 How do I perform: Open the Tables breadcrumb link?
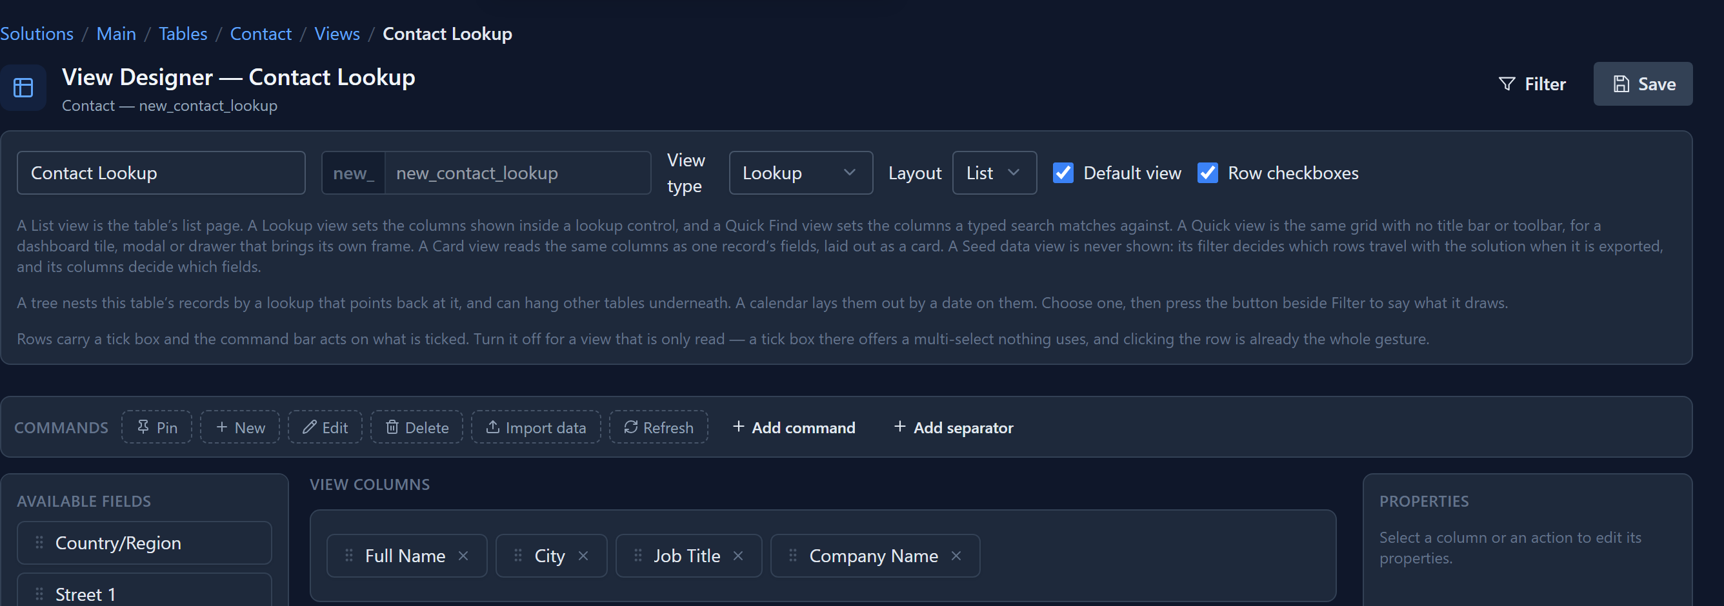(x=183, y=34)
